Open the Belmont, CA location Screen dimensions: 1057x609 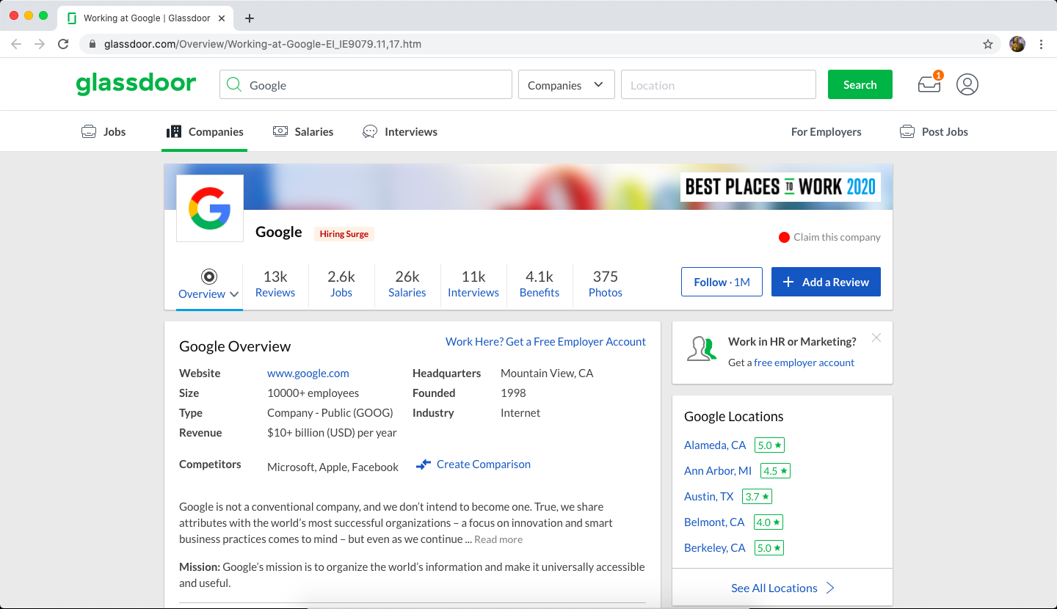pos(714,522)
